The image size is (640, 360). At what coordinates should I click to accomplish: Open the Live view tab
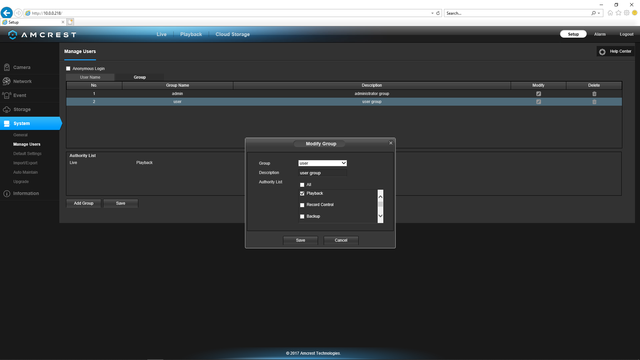[162, 34]
